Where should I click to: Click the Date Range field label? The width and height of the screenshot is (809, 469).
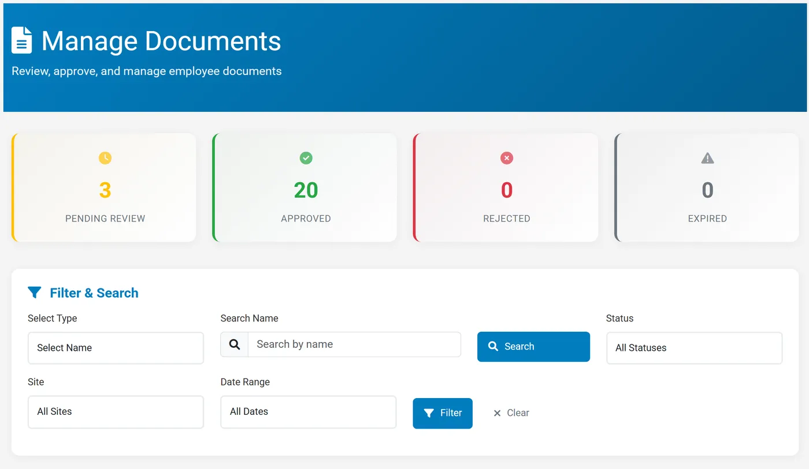pos(245,382)
